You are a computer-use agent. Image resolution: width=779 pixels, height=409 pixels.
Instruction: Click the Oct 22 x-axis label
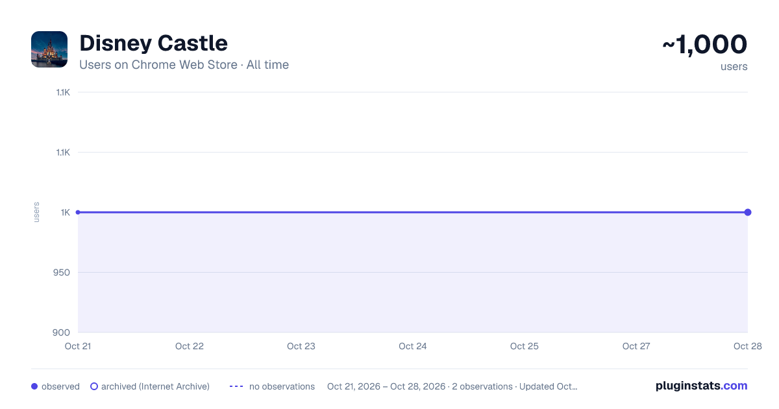click(x=190, y=346)
